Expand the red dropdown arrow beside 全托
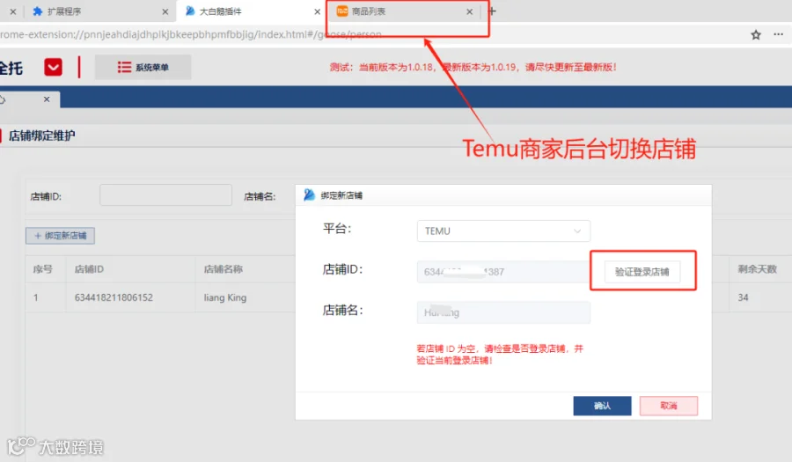This screenshot has width=792, height=462. (53, 67)
